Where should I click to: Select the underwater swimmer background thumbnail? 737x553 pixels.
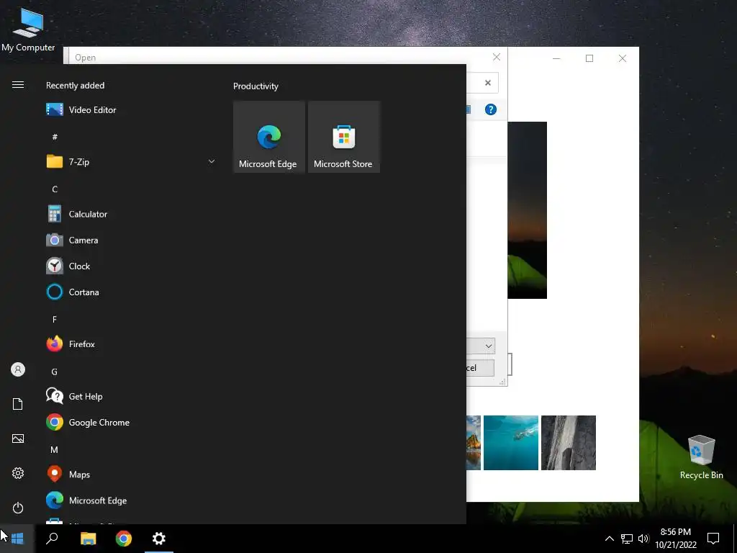coord(511,443)
